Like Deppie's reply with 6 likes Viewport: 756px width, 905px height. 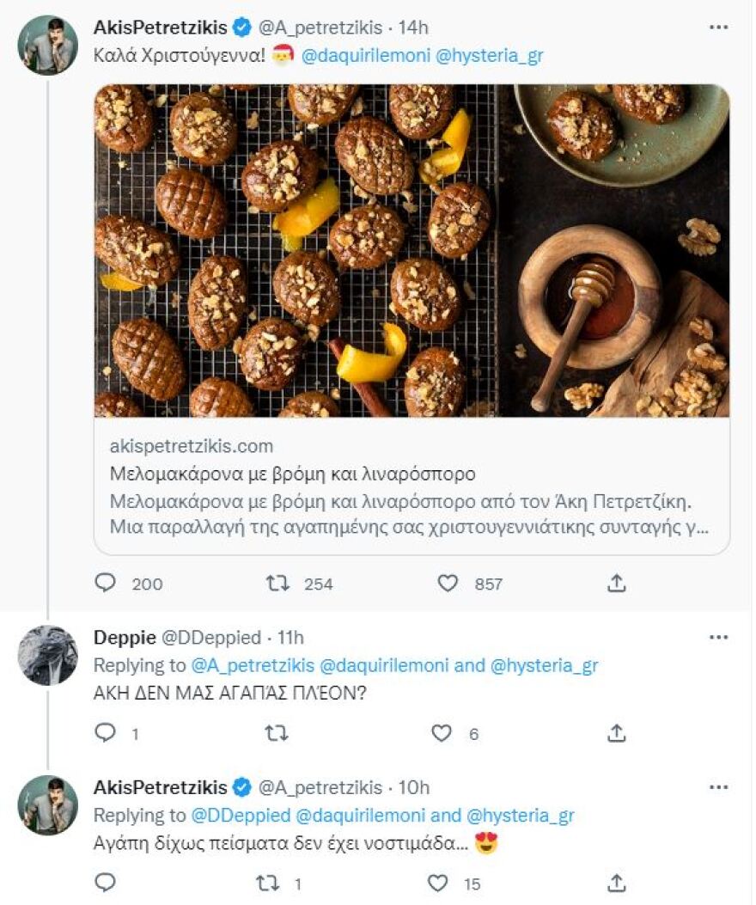point(441,733)
